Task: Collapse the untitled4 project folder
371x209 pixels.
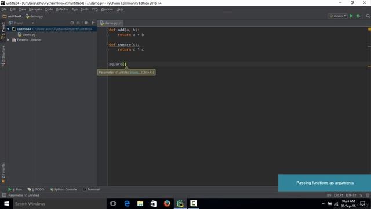Action: [8, 29]
